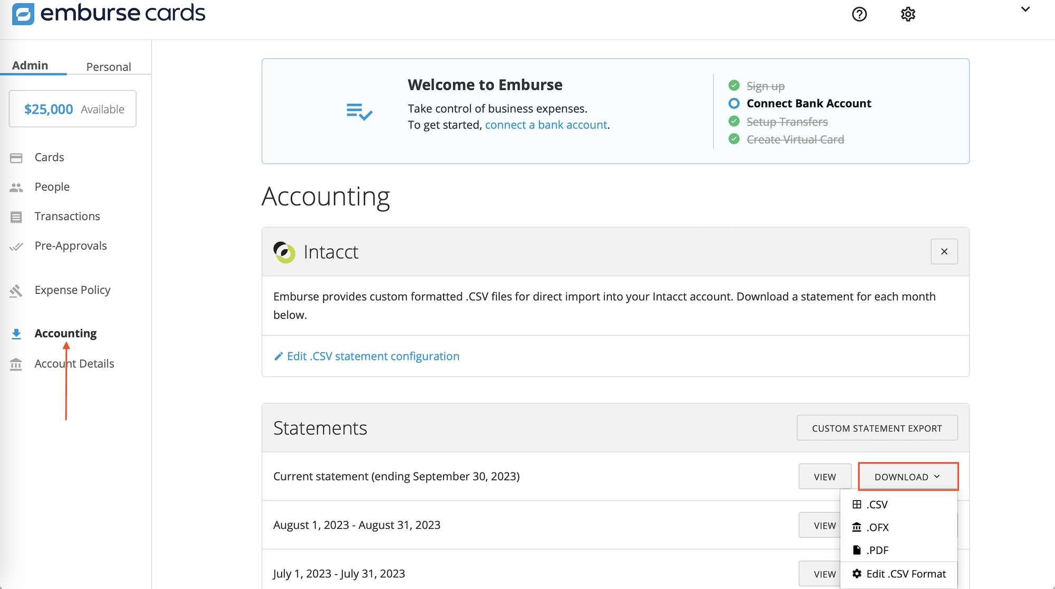Click the Transactions sidebar icon
Screen dimensions: 1055x589
pos(16,216)
